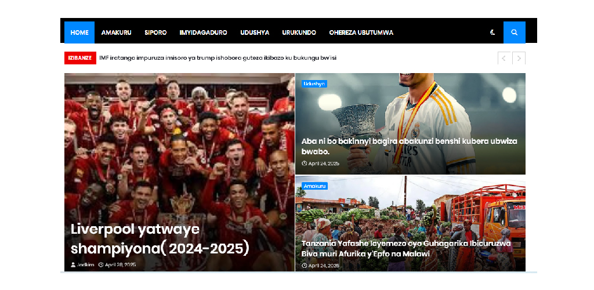This screenshot has width=594, height=290.
Task: Show next ticker headline arrow
Action: coord(519,59)
